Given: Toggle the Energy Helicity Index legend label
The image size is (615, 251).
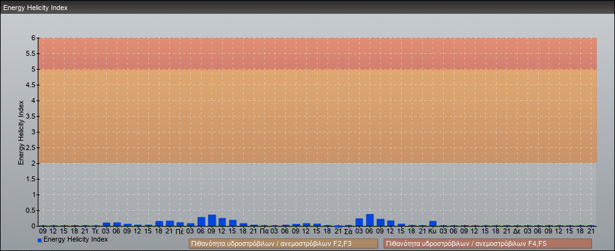Looking at the screenshot, I should click(x=75, y=239).
